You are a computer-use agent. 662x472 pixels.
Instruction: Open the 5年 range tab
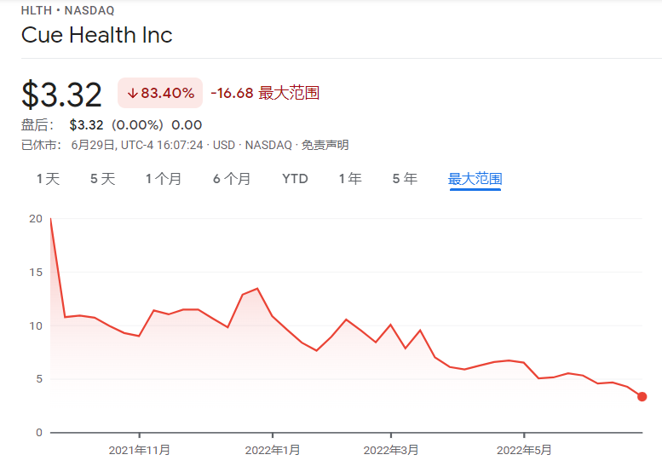[x=405, y=179]
